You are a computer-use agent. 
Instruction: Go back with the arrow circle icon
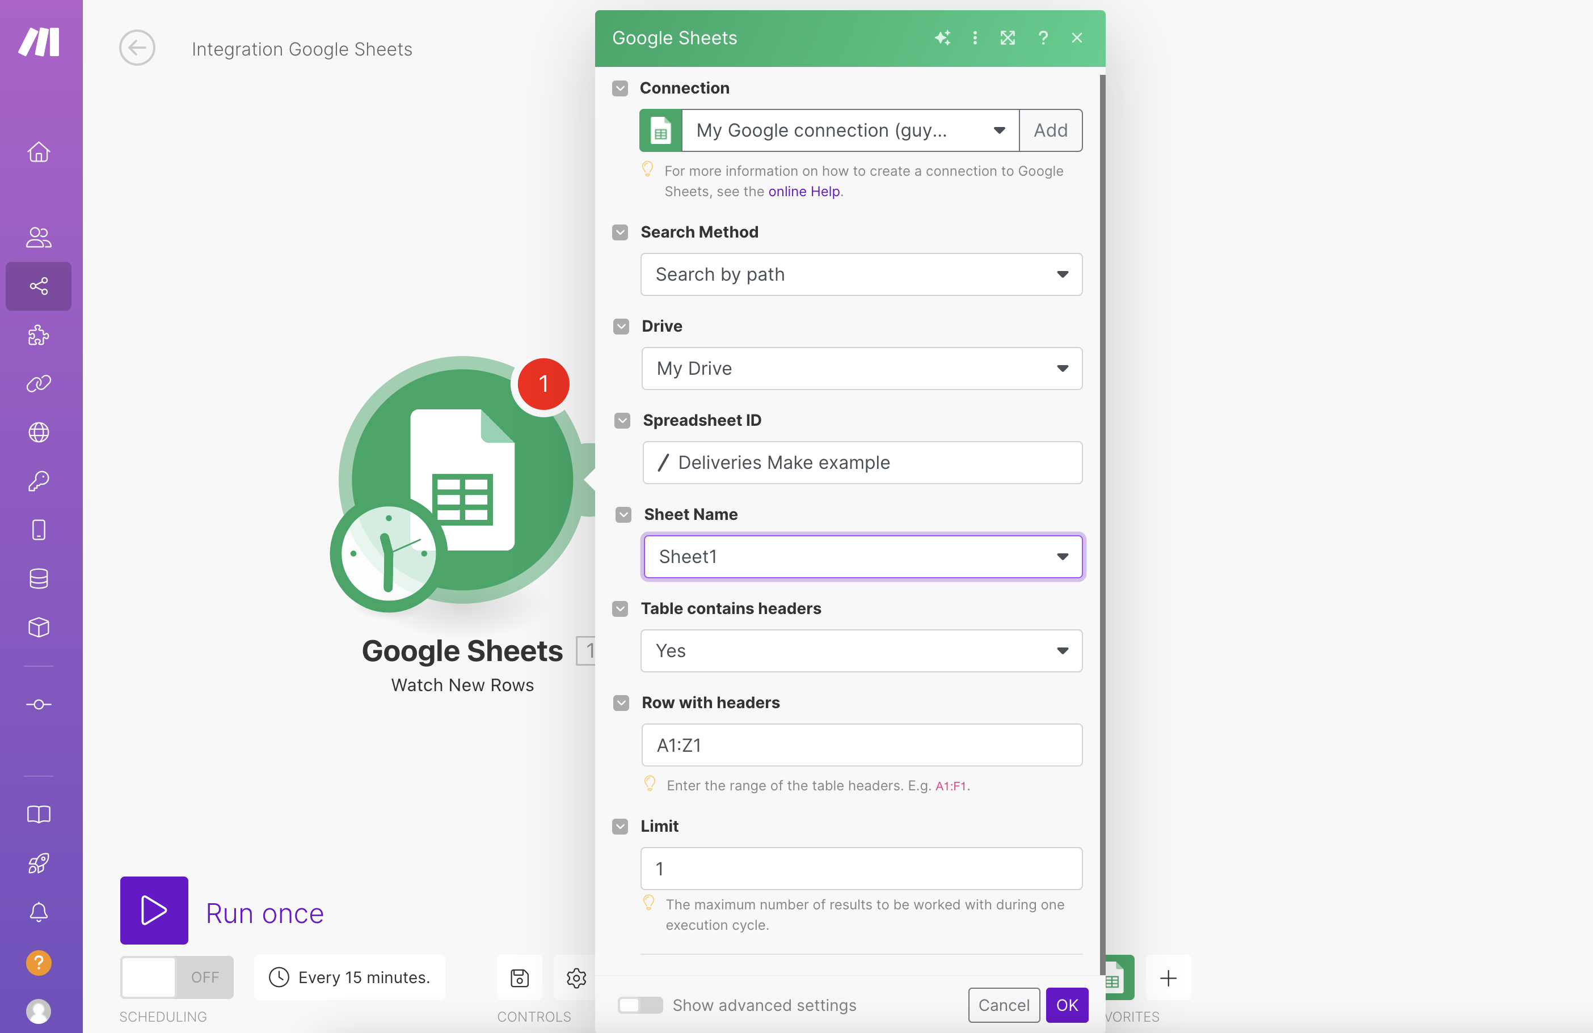[137, 48]
